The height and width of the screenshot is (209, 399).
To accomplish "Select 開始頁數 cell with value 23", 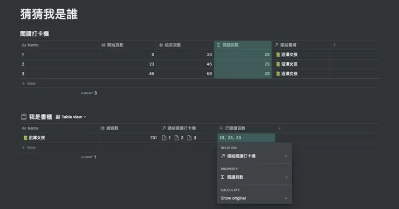I will point(127,64).
